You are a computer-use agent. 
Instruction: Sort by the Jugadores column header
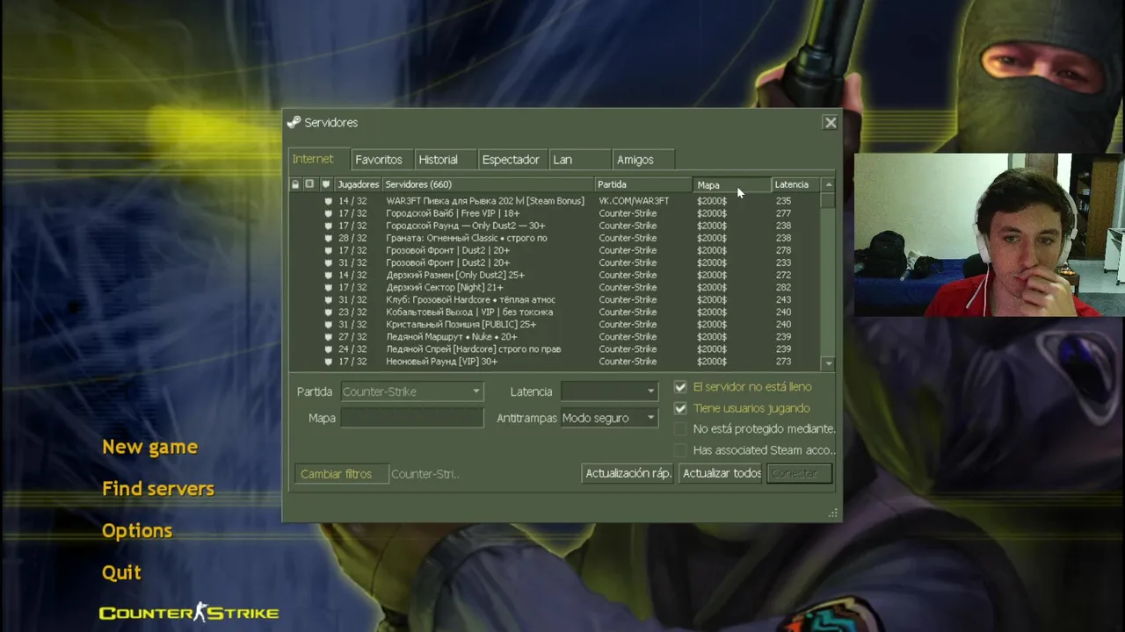point(358,184)
